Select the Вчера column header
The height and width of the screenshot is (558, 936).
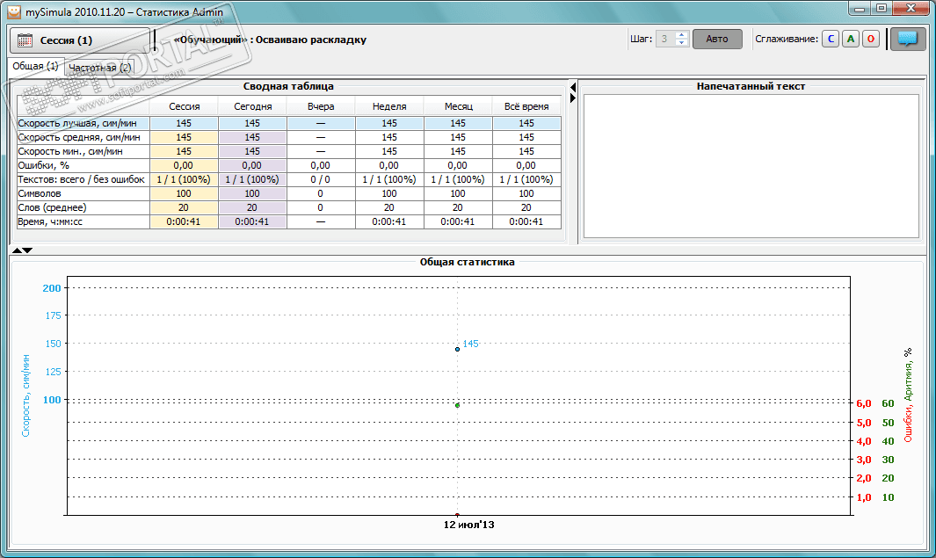click(x=321, y=107)
